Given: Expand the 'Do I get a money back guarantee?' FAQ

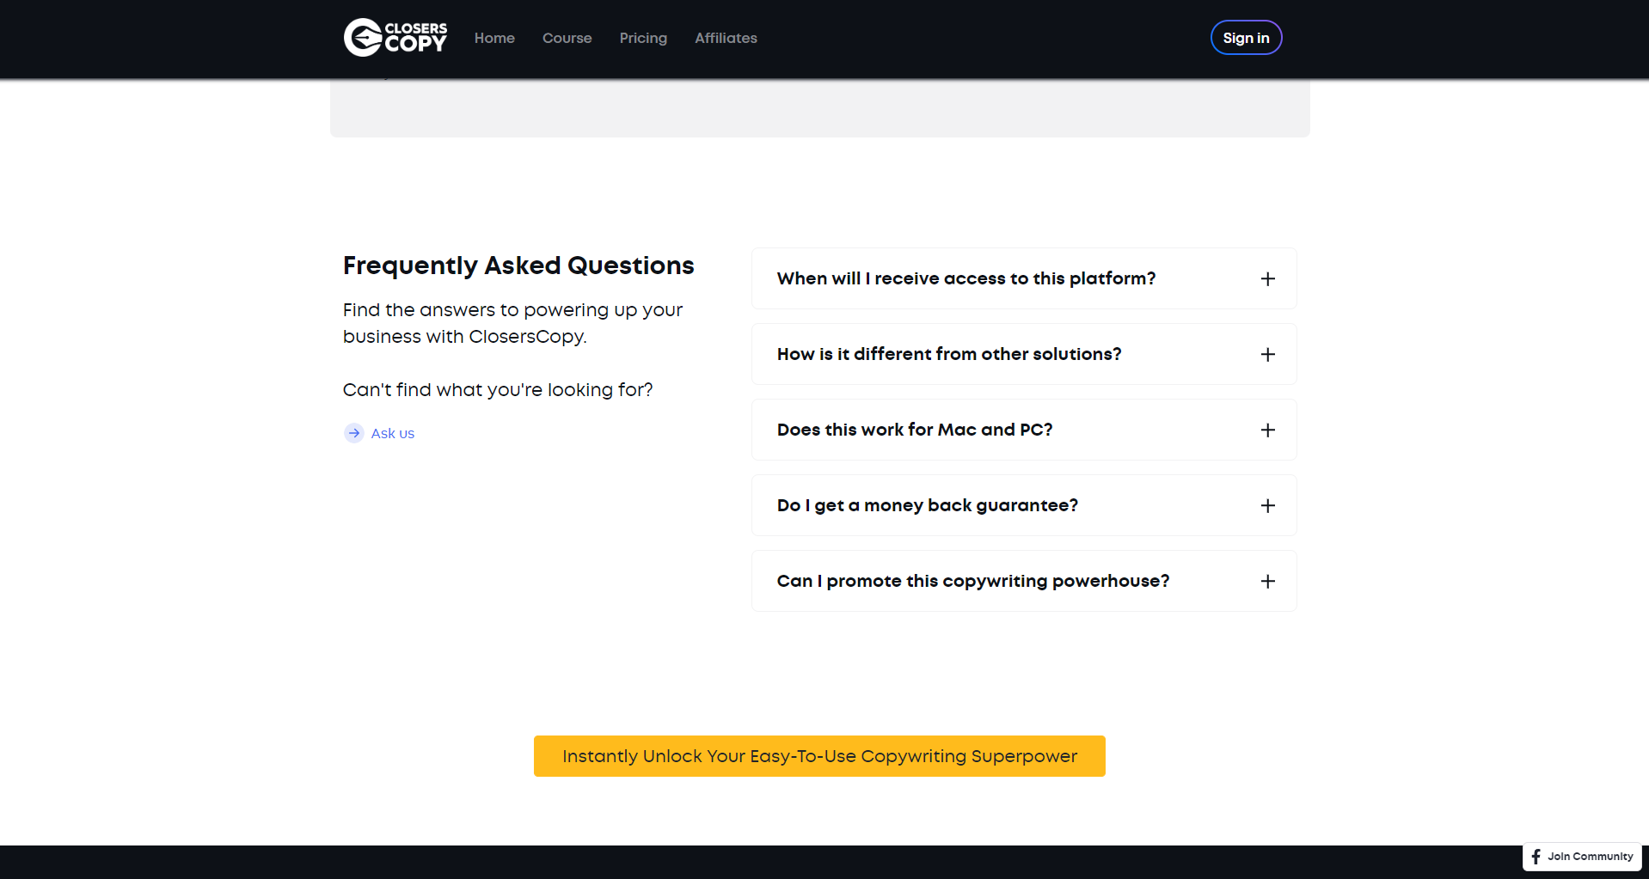Looking at the screenshot, I should [x=1023, y=505].
